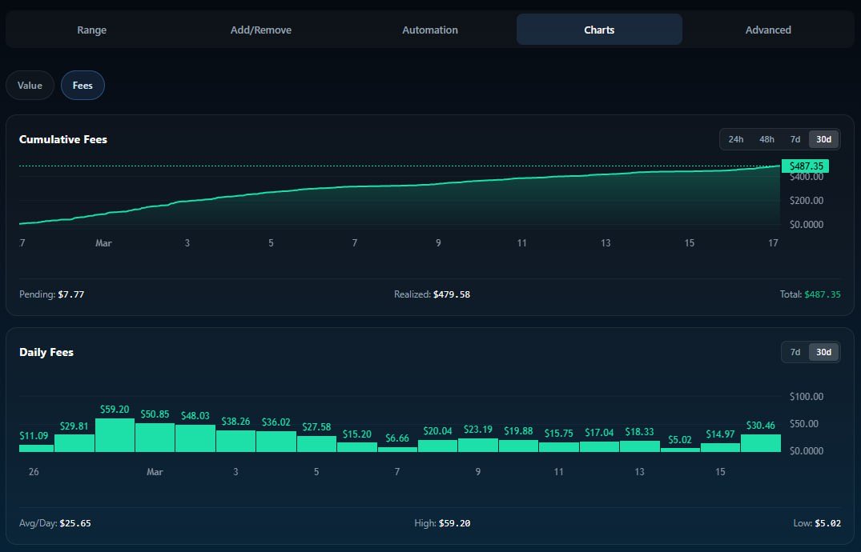The height and width of the screenshot is (552, 861).
Task: Click the $30.46 daily fees bar
Action: coord(761,443)
